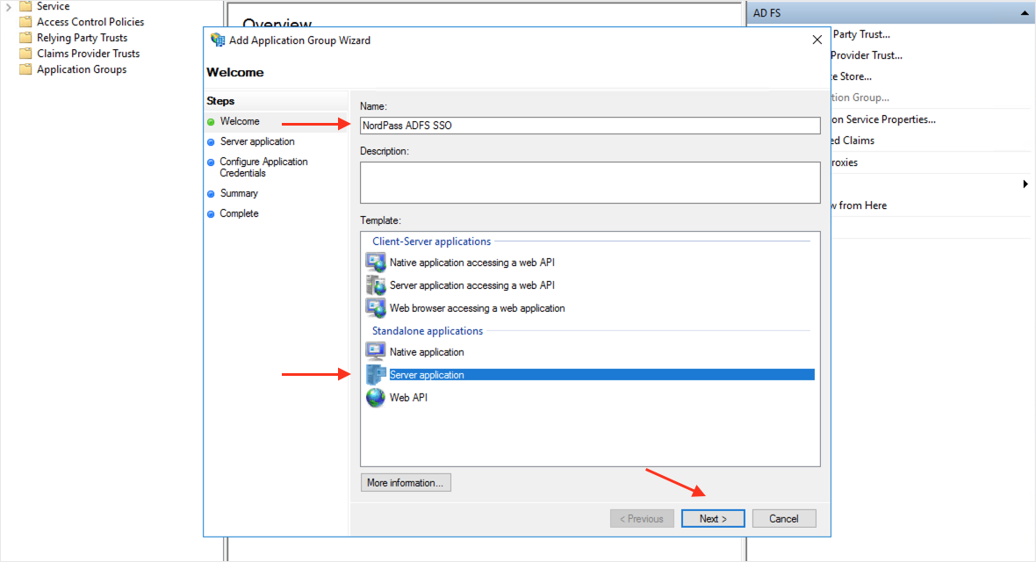The width and height of the screenshot is (1036, 562).
Task: Go to the Complete step
Action: pos(239,213)
